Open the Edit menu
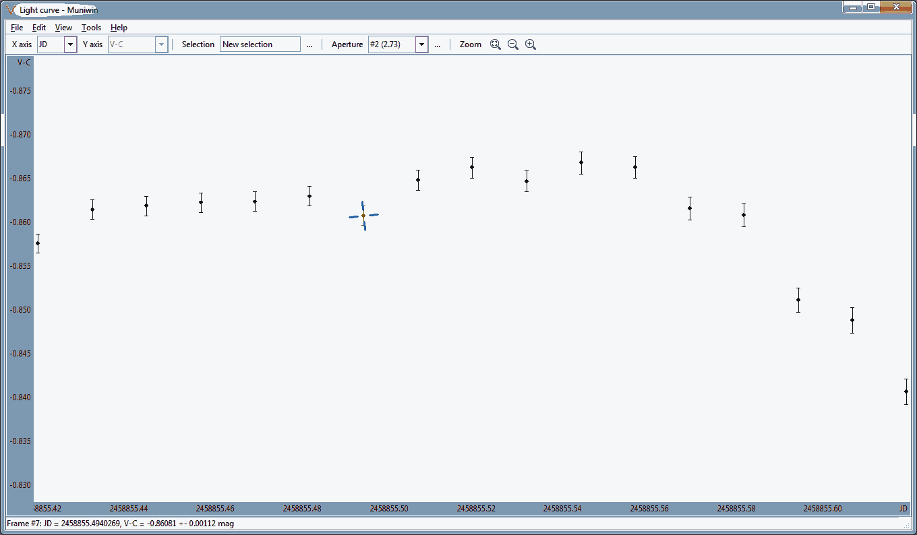The image size is (917, 535). tap(39, 28)
